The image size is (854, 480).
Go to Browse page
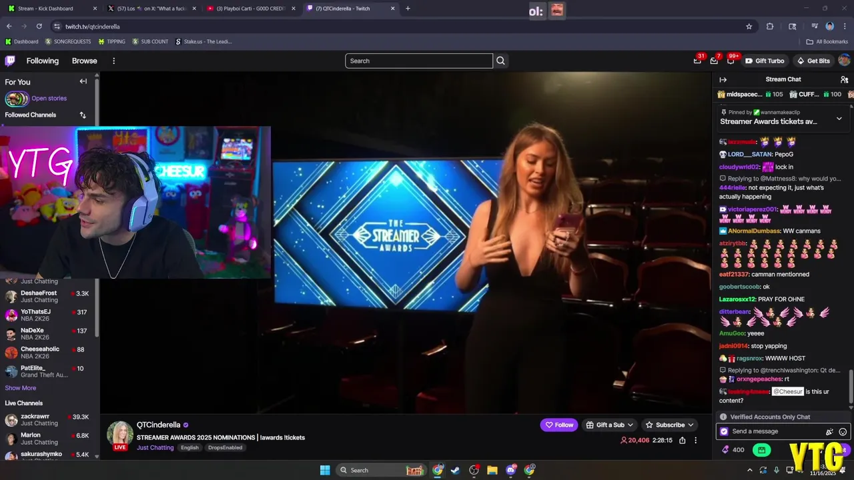pyautogui.click(x=84, y=61)
